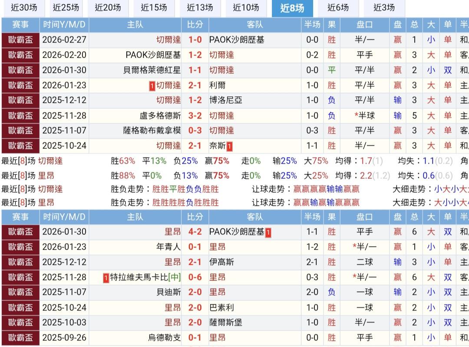Click away team 博洛尼亞

tap(225, 100)
